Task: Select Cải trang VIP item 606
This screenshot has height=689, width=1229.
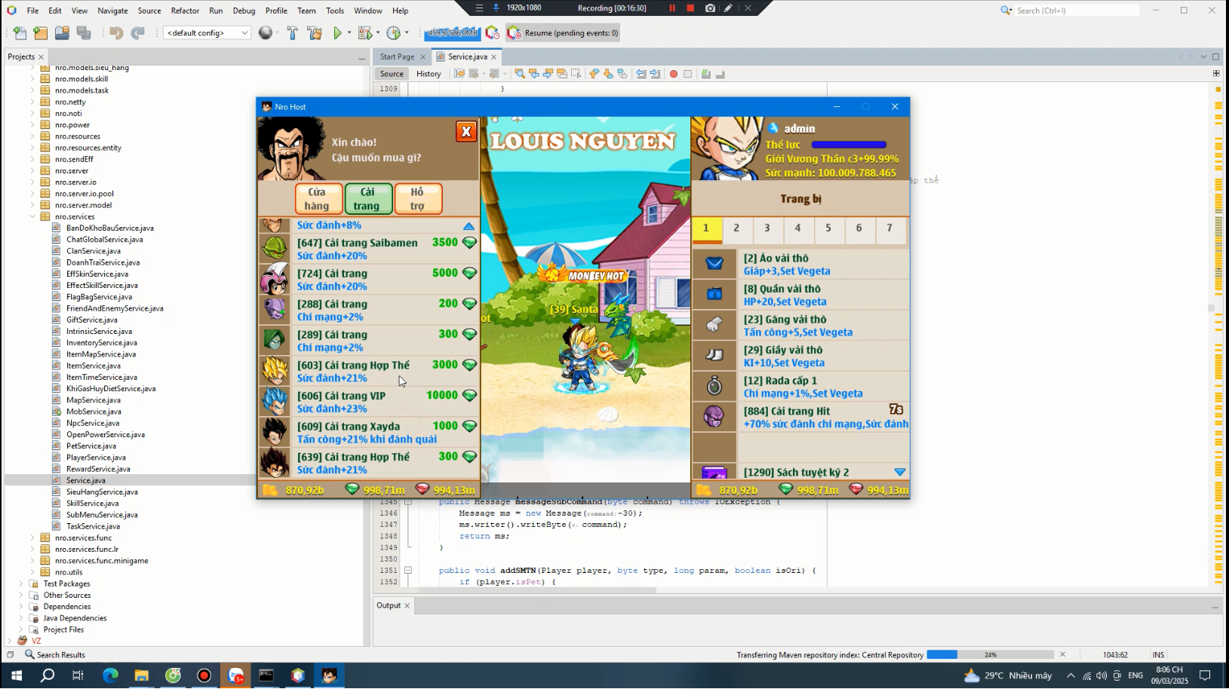Action: pos(369,402)
